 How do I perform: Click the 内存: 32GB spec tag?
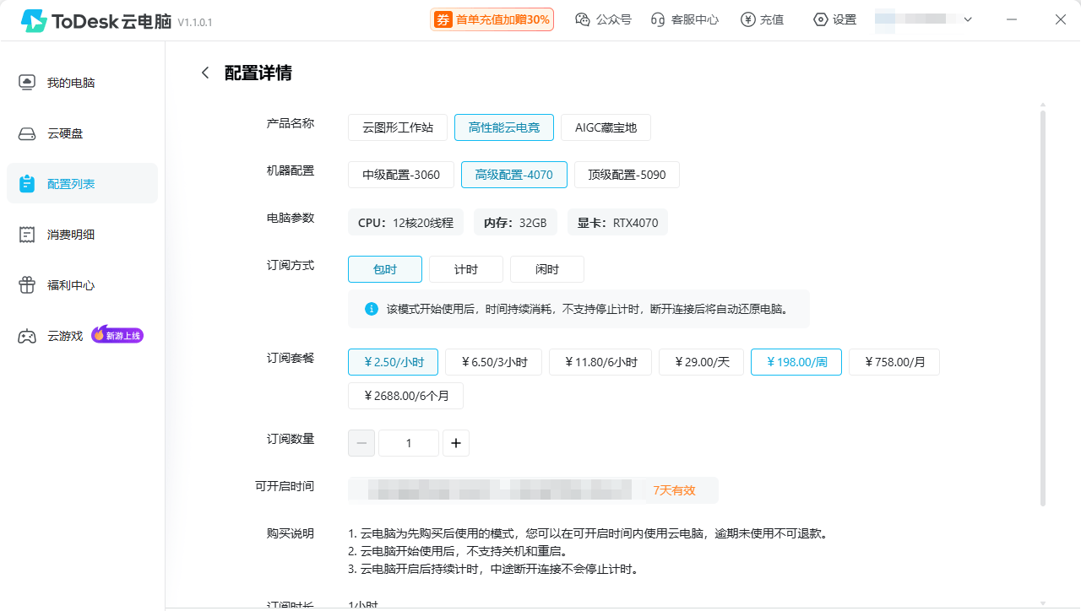[x=514, y=223]
